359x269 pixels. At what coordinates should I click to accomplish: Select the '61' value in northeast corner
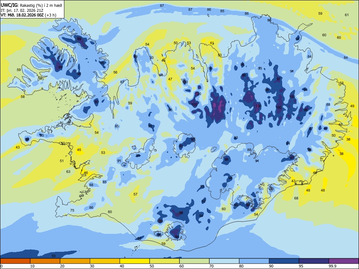[347, 15]
